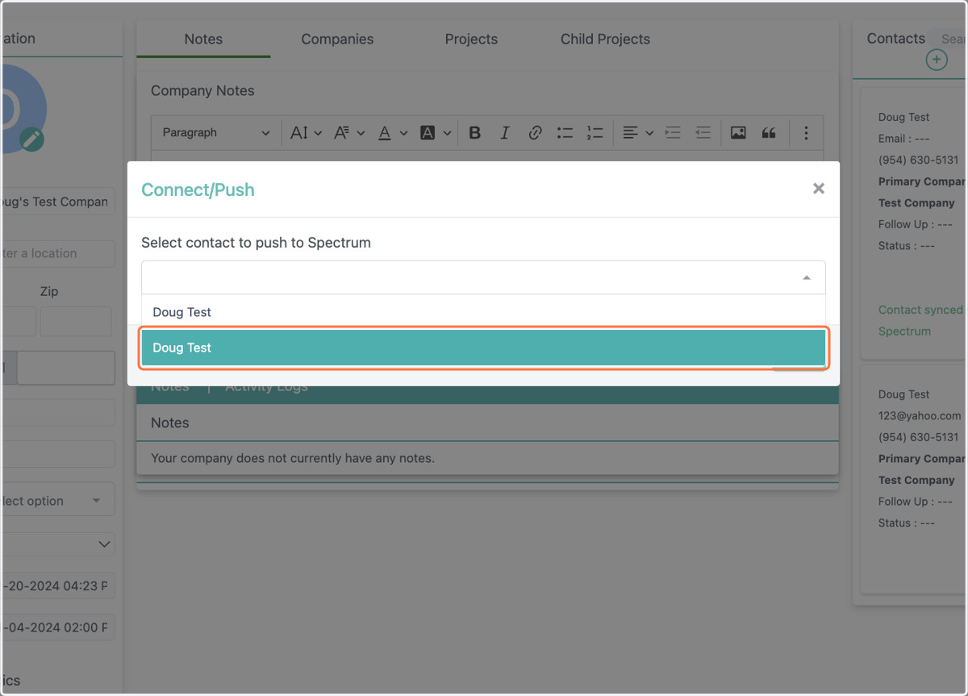The image size is (968, 696).
Task: Click the Connect/Push dialog title
Action: tap(198, 190)
